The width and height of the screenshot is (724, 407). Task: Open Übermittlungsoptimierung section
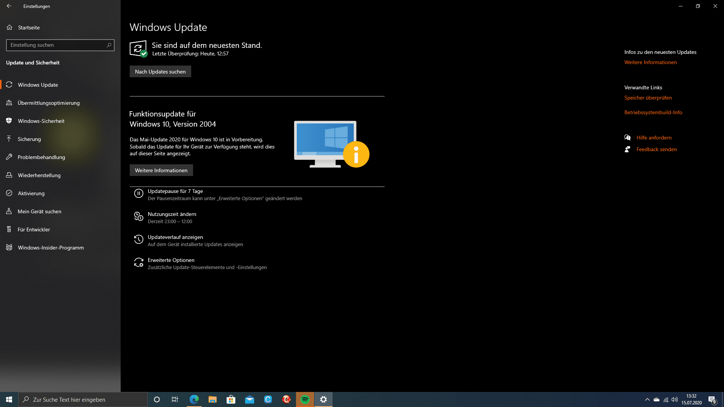point(60,103)
